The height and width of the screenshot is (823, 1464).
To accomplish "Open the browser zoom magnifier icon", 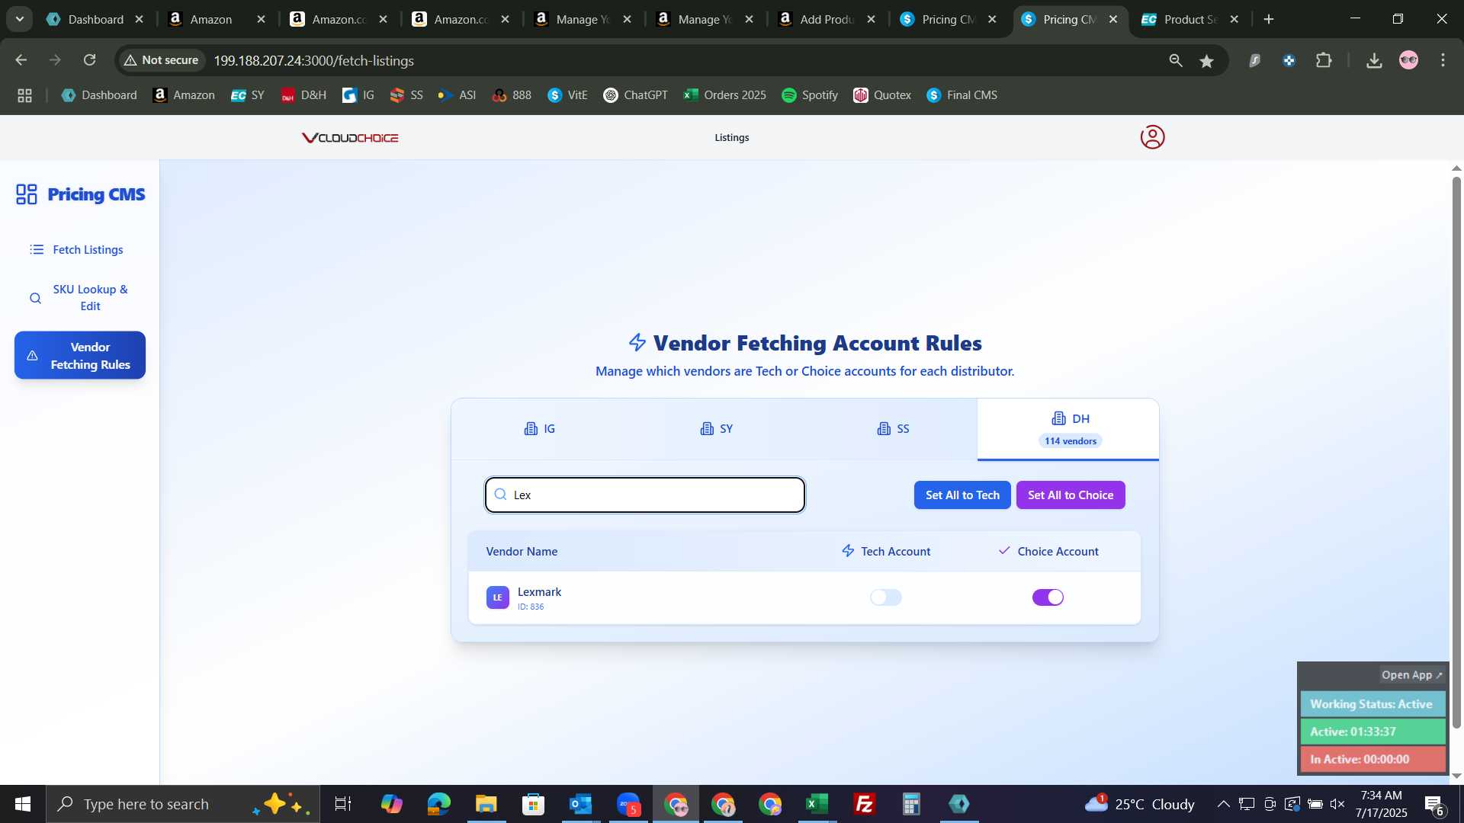I will [1176, 60].
